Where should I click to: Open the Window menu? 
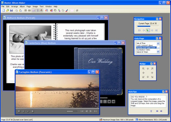coord(48,6)
